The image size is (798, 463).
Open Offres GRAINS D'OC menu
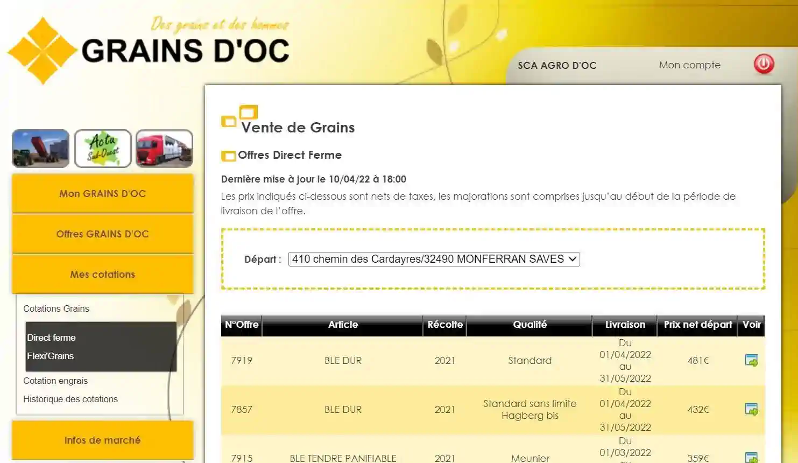pyautogui.click(x=103, y=234)
